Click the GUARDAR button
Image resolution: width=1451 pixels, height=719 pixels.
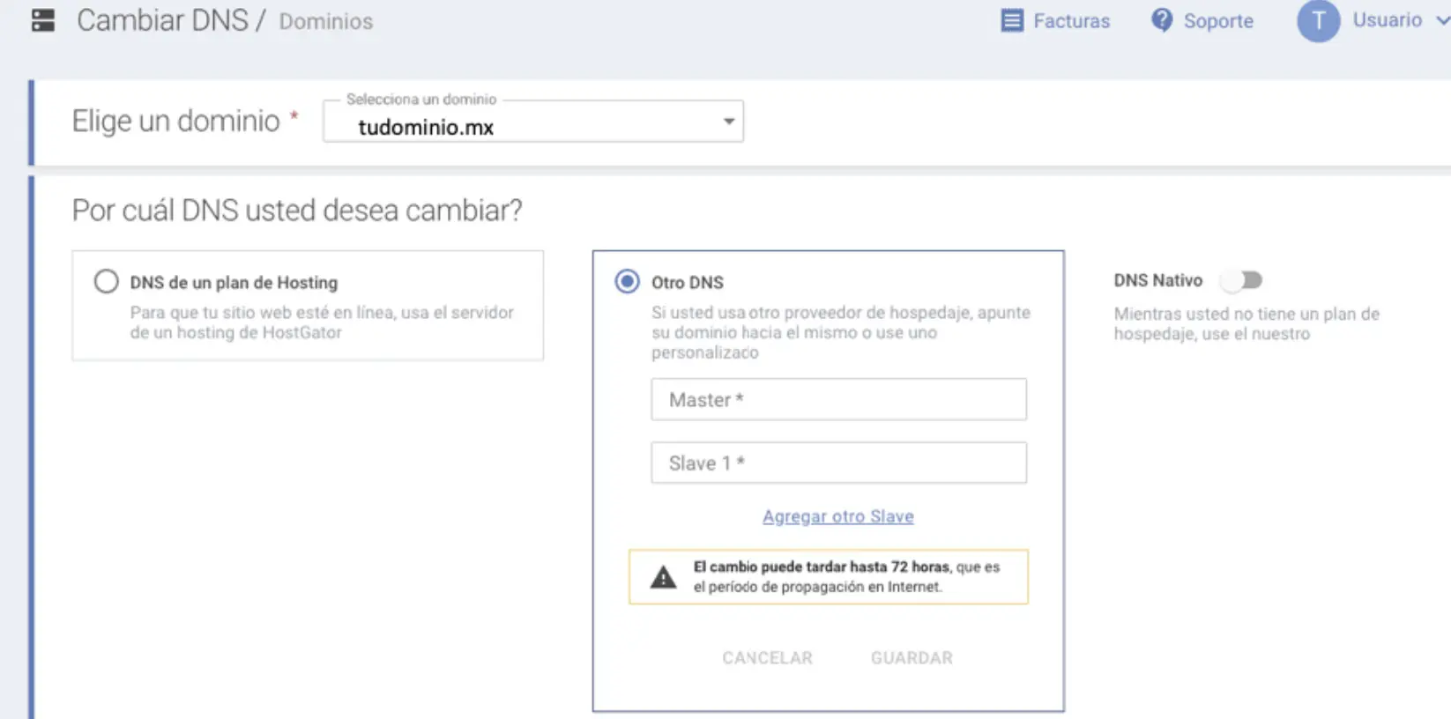point(912,658)
